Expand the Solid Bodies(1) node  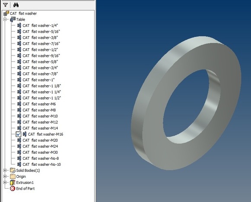[5, 171]
